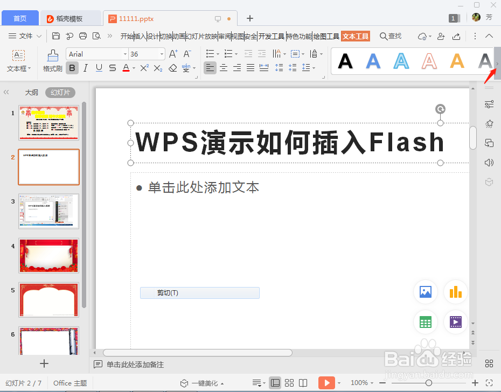501x392 pixels.
Task: Switch to the 稻壳模板 tab
Action: pos(69,18)
